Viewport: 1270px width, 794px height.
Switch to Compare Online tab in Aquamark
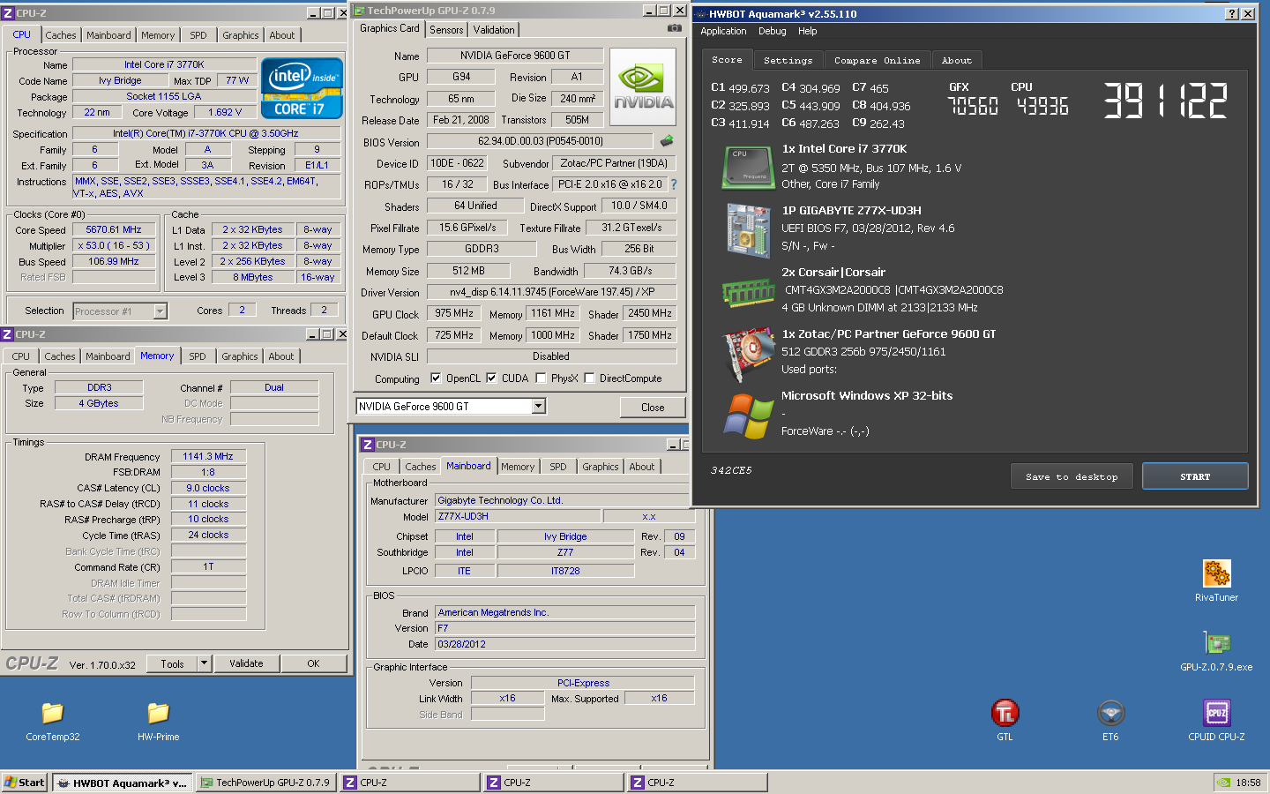tap(878, 60)
